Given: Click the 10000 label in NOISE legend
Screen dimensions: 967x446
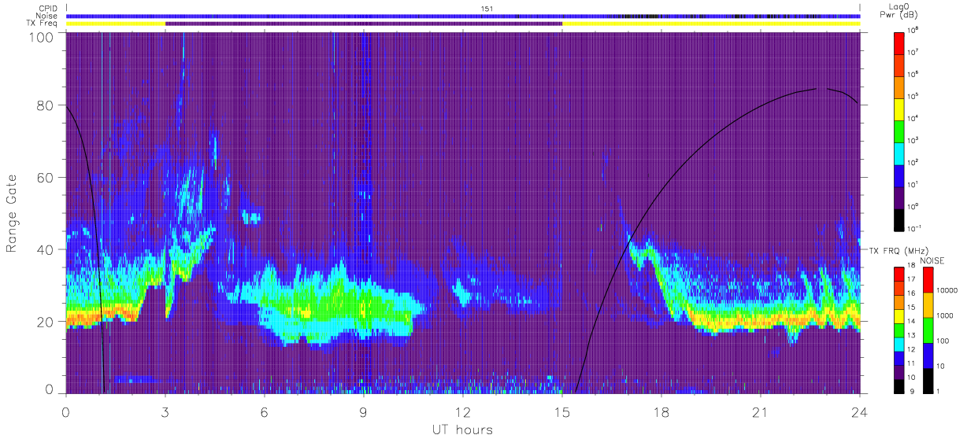Looking at the screenshot, I should click(948, 291).
